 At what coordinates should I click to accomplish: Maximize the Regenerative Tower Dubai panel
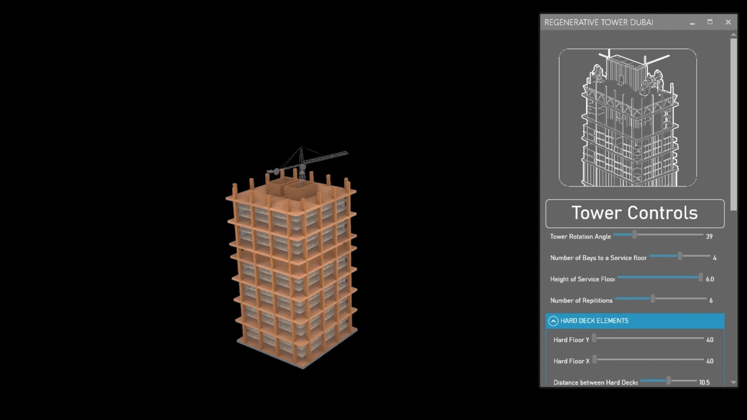point(710,22)
